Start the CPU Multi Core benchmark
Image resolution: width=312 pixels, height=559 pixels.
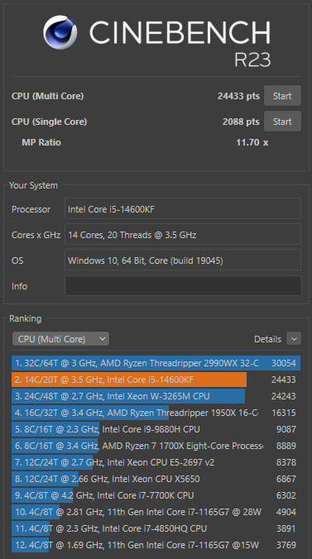click(282, 96)
